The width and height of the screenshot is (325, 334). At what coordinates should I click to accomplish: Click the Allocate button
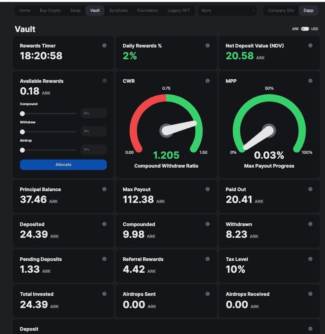click(x=63, y=164)
